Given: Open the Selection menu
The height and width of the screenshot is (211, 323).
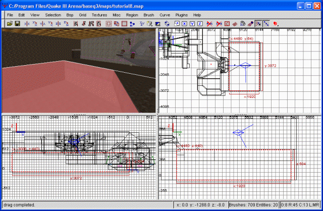Looking at the screenshot, I should tap(53, 15).
